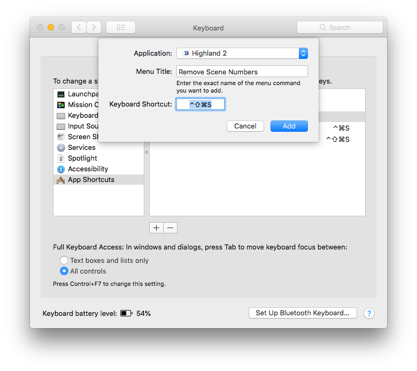Select the Services gear icon
The image size is (417, 371).
pos(61,148)
